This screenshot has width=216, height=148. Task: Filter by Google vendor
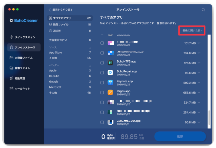click(70, 81)
